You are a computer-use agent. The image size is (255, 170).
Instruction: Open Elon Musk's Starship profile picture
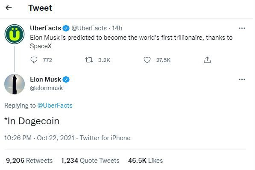coord(15,84)
